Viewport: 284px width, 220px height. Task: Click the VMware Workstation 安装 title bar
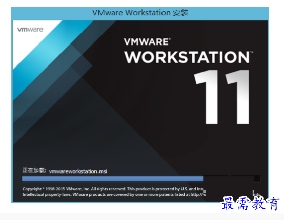click(140, 13)
